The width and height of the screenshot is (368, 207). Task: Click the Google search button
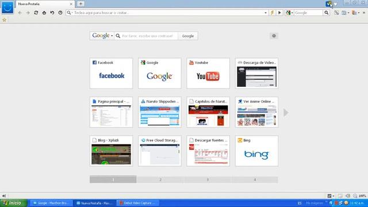click(188, 36)
